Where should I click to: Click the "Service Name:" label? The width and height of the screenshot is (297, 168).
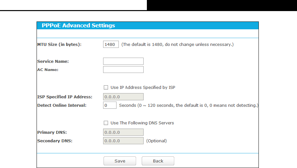(x=53, y=62)
